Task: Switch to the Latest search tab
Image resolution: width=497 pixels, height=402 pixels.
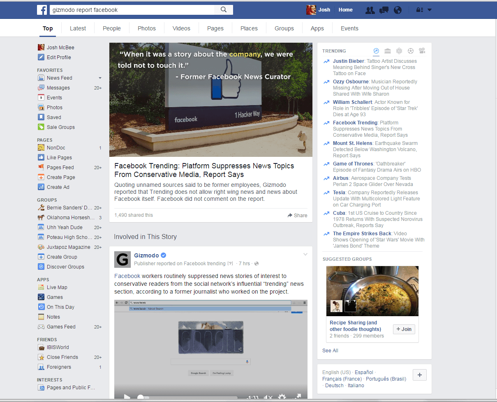Action: tap(78, 28)
